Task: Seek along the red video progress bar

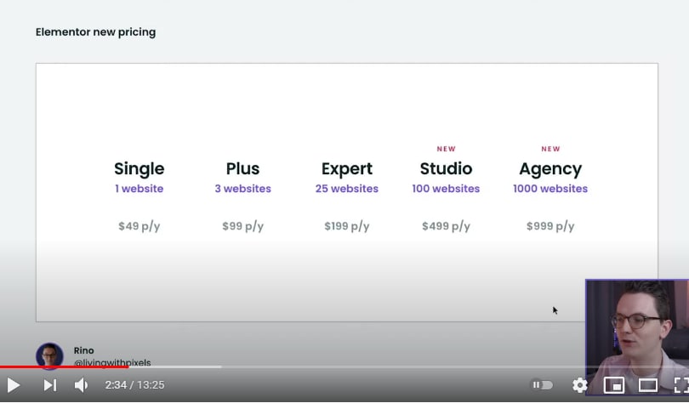Action: pos(64,367)
